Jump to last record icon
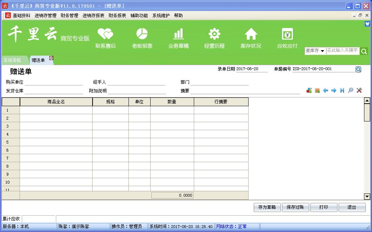The image size is (372, 232). tap(342, 91)
